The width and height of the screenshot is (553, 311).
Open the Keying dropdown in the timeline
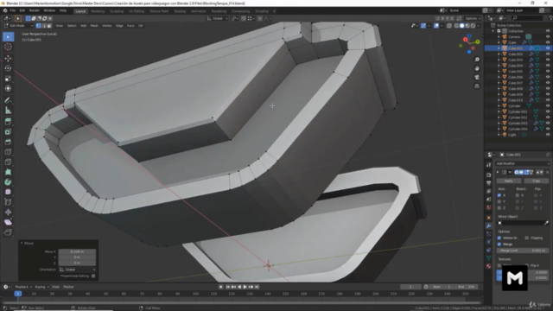click(41, 287)
